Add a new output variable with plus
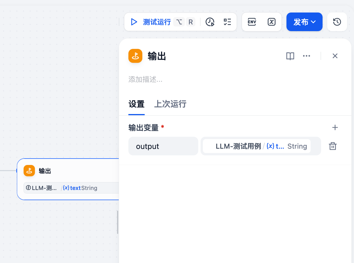 click(x=335, y=127)
